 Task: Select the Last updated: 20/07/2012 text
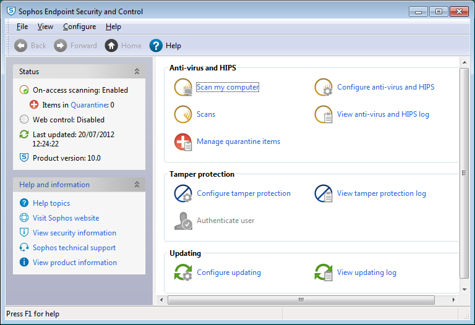tap(74, 135)
